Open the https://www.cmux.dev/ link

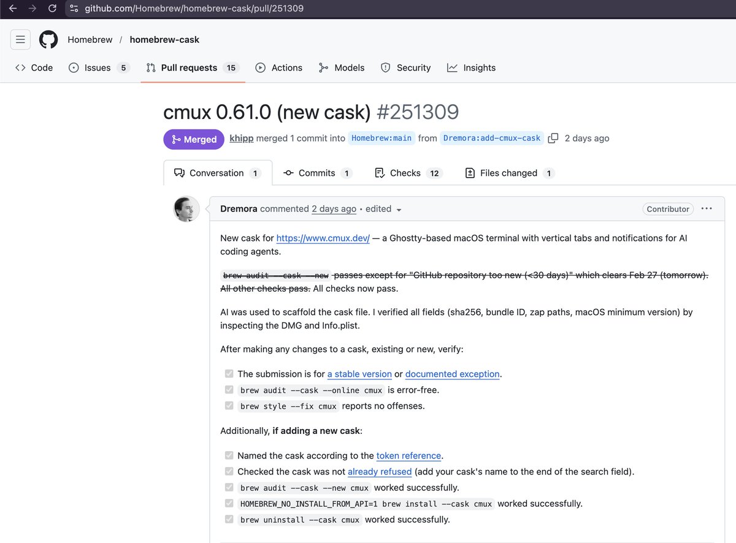pos(323,238)
